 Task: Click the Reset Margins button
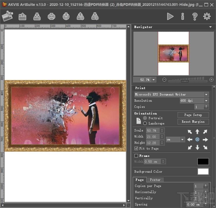click(193, 122)
